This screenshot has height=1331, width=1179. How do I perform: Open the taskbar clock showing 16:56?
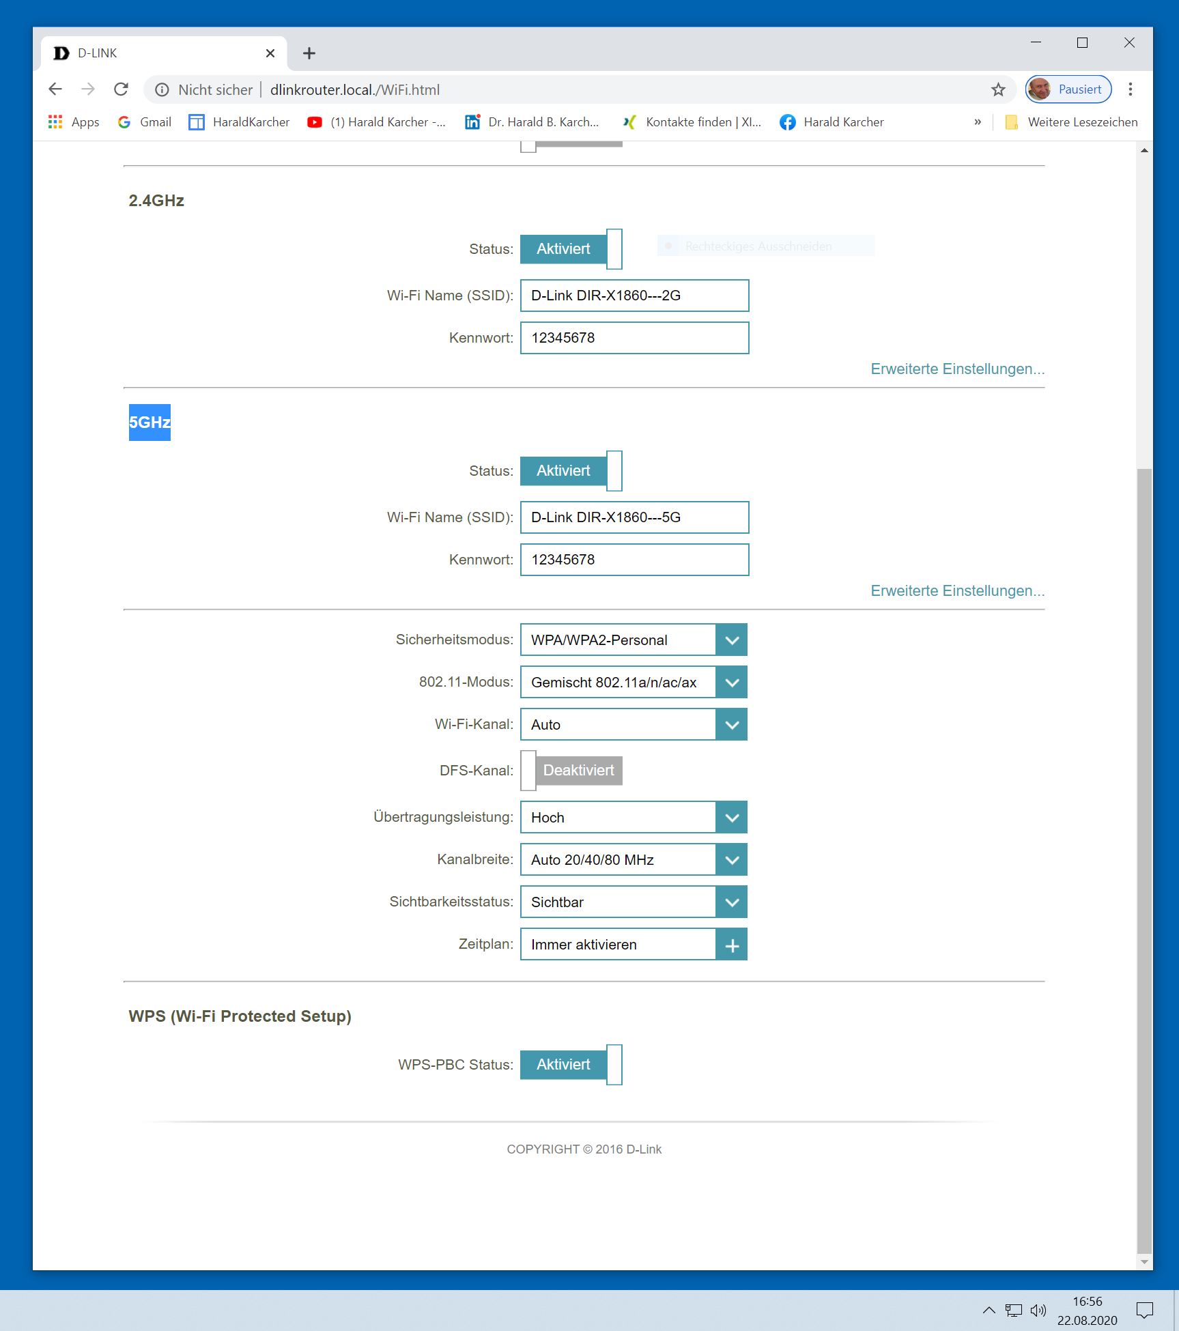1088,1311
